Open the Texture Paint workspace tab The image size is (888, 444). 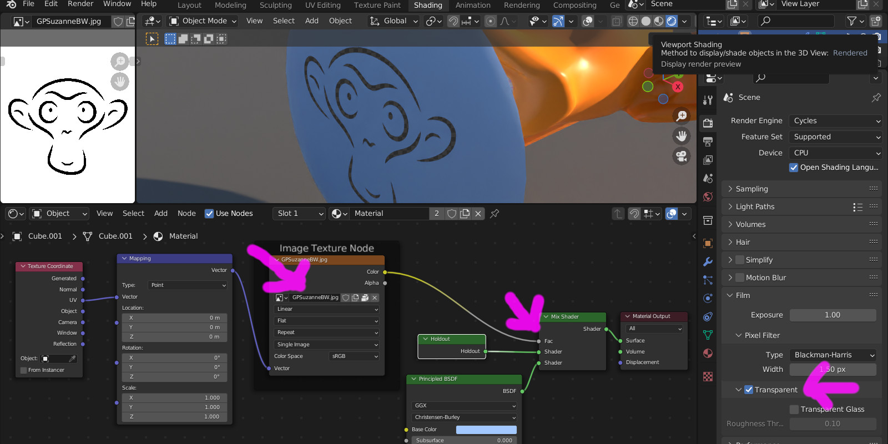pyautogui.click(x=377, y=6)
